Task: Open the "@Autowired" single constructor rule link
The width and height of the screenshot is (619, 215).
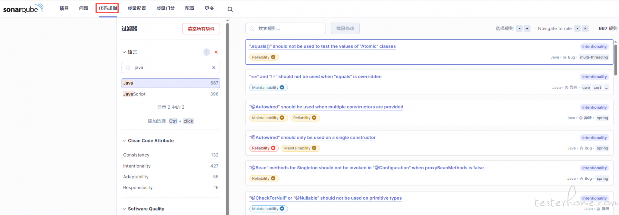Action: [x=312, y=138]
